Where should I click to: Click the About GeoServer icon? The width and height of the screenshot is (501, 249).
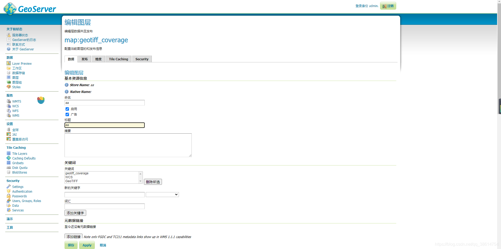point(9,49)
